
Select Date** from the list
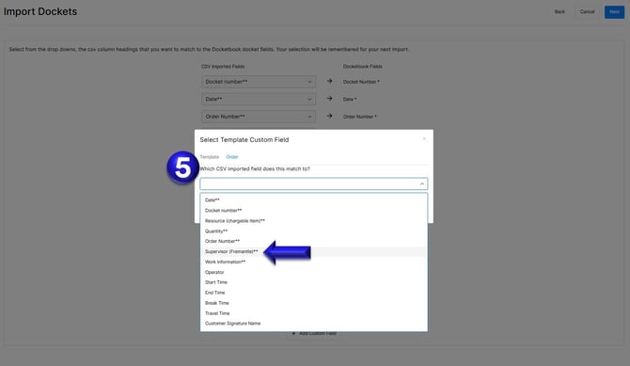point(314,199)
